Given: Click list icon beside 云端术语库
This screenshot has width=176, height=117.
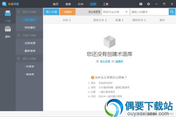Looking at the screenshot, I should (18, 35).
